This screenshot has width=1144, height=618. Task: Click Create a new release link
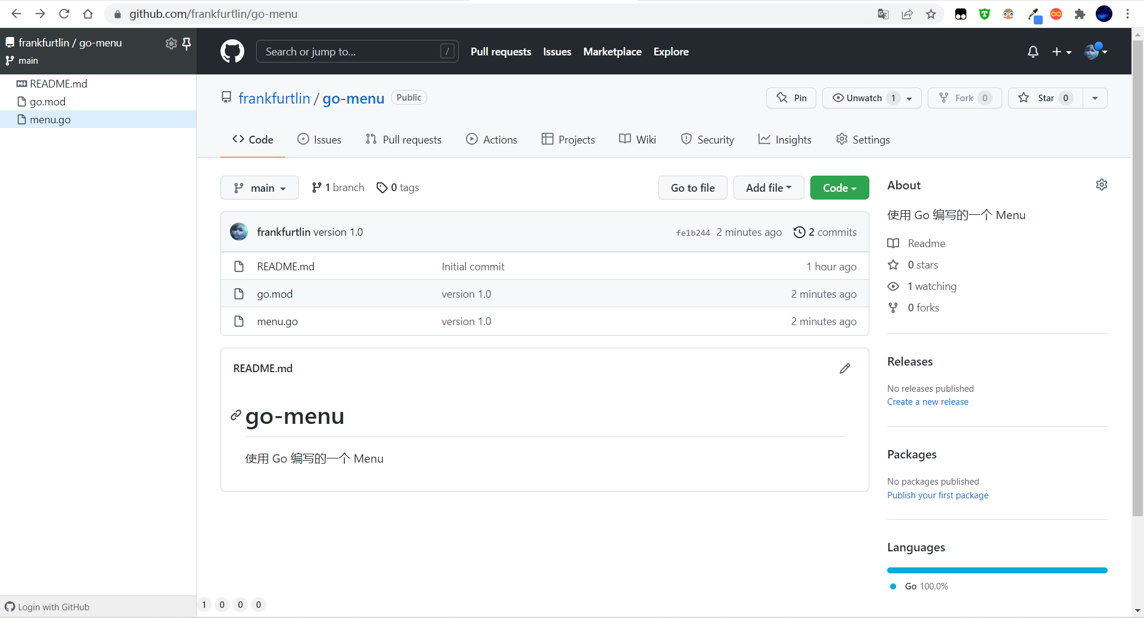click(928, 402)
